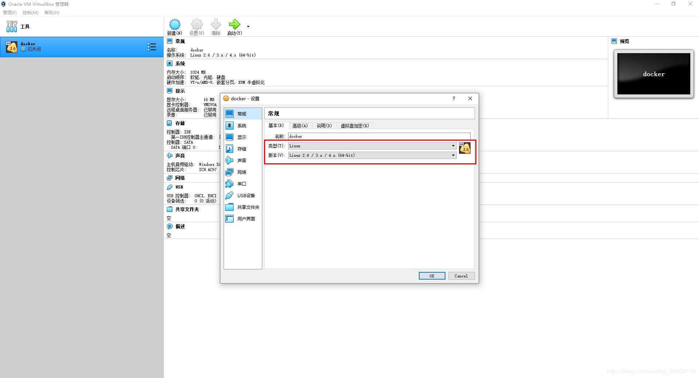The width and height of the screenshot is (699, 378).
Task: Switch to the 高级(A) tab
Action: tap(300, 126)
